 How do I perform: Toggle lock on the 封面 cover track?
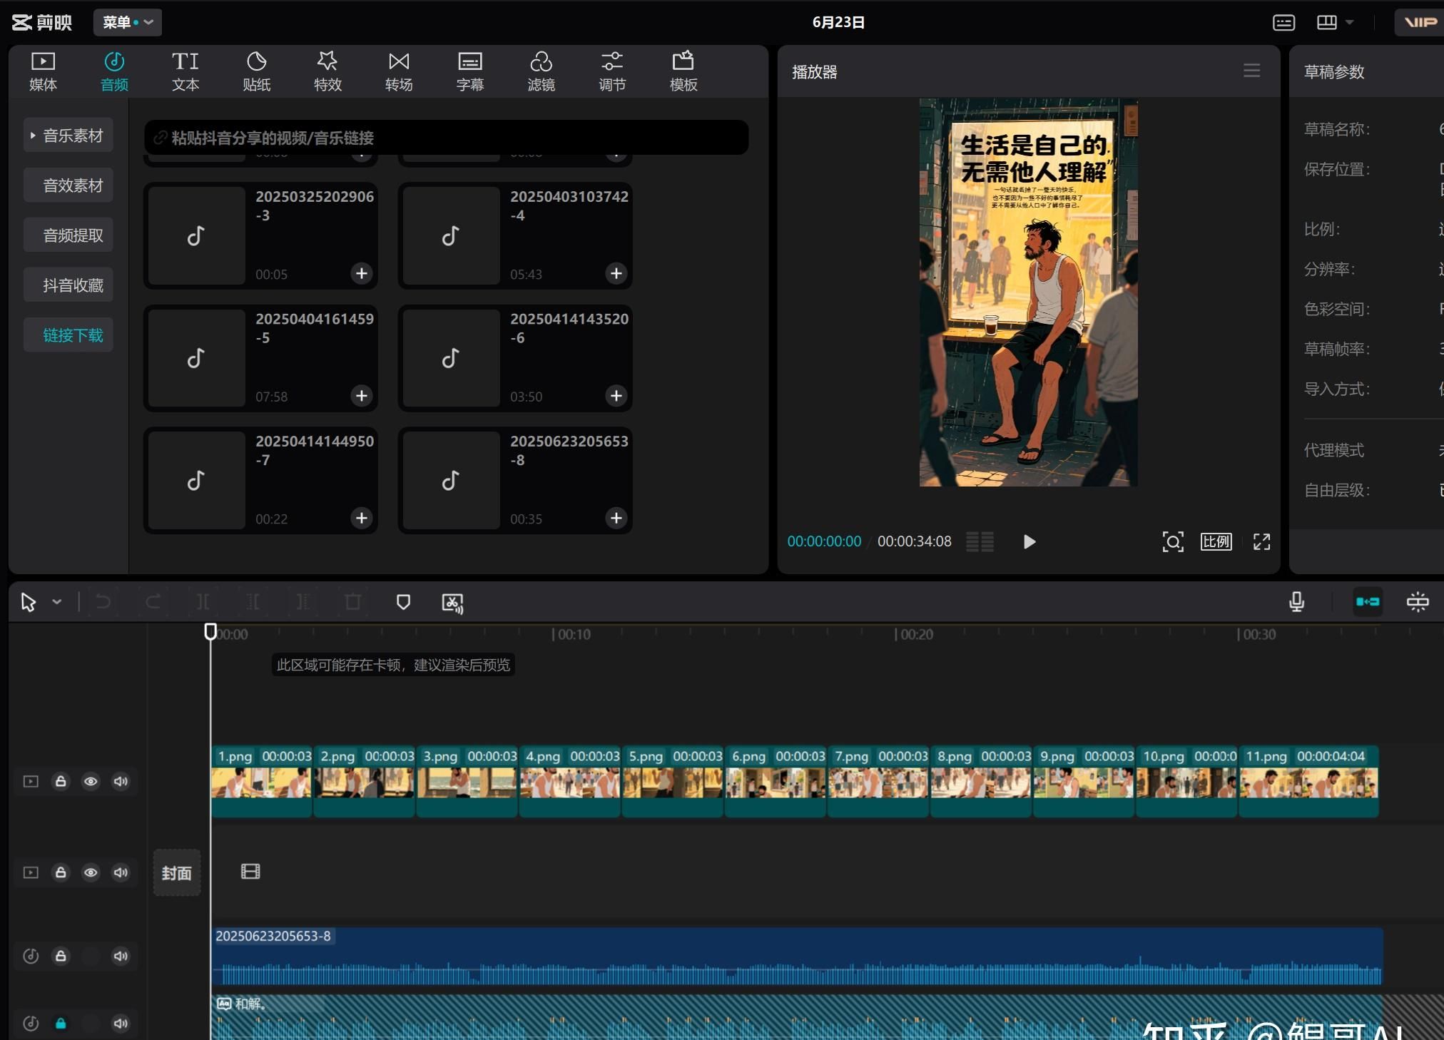coord(61,872)
